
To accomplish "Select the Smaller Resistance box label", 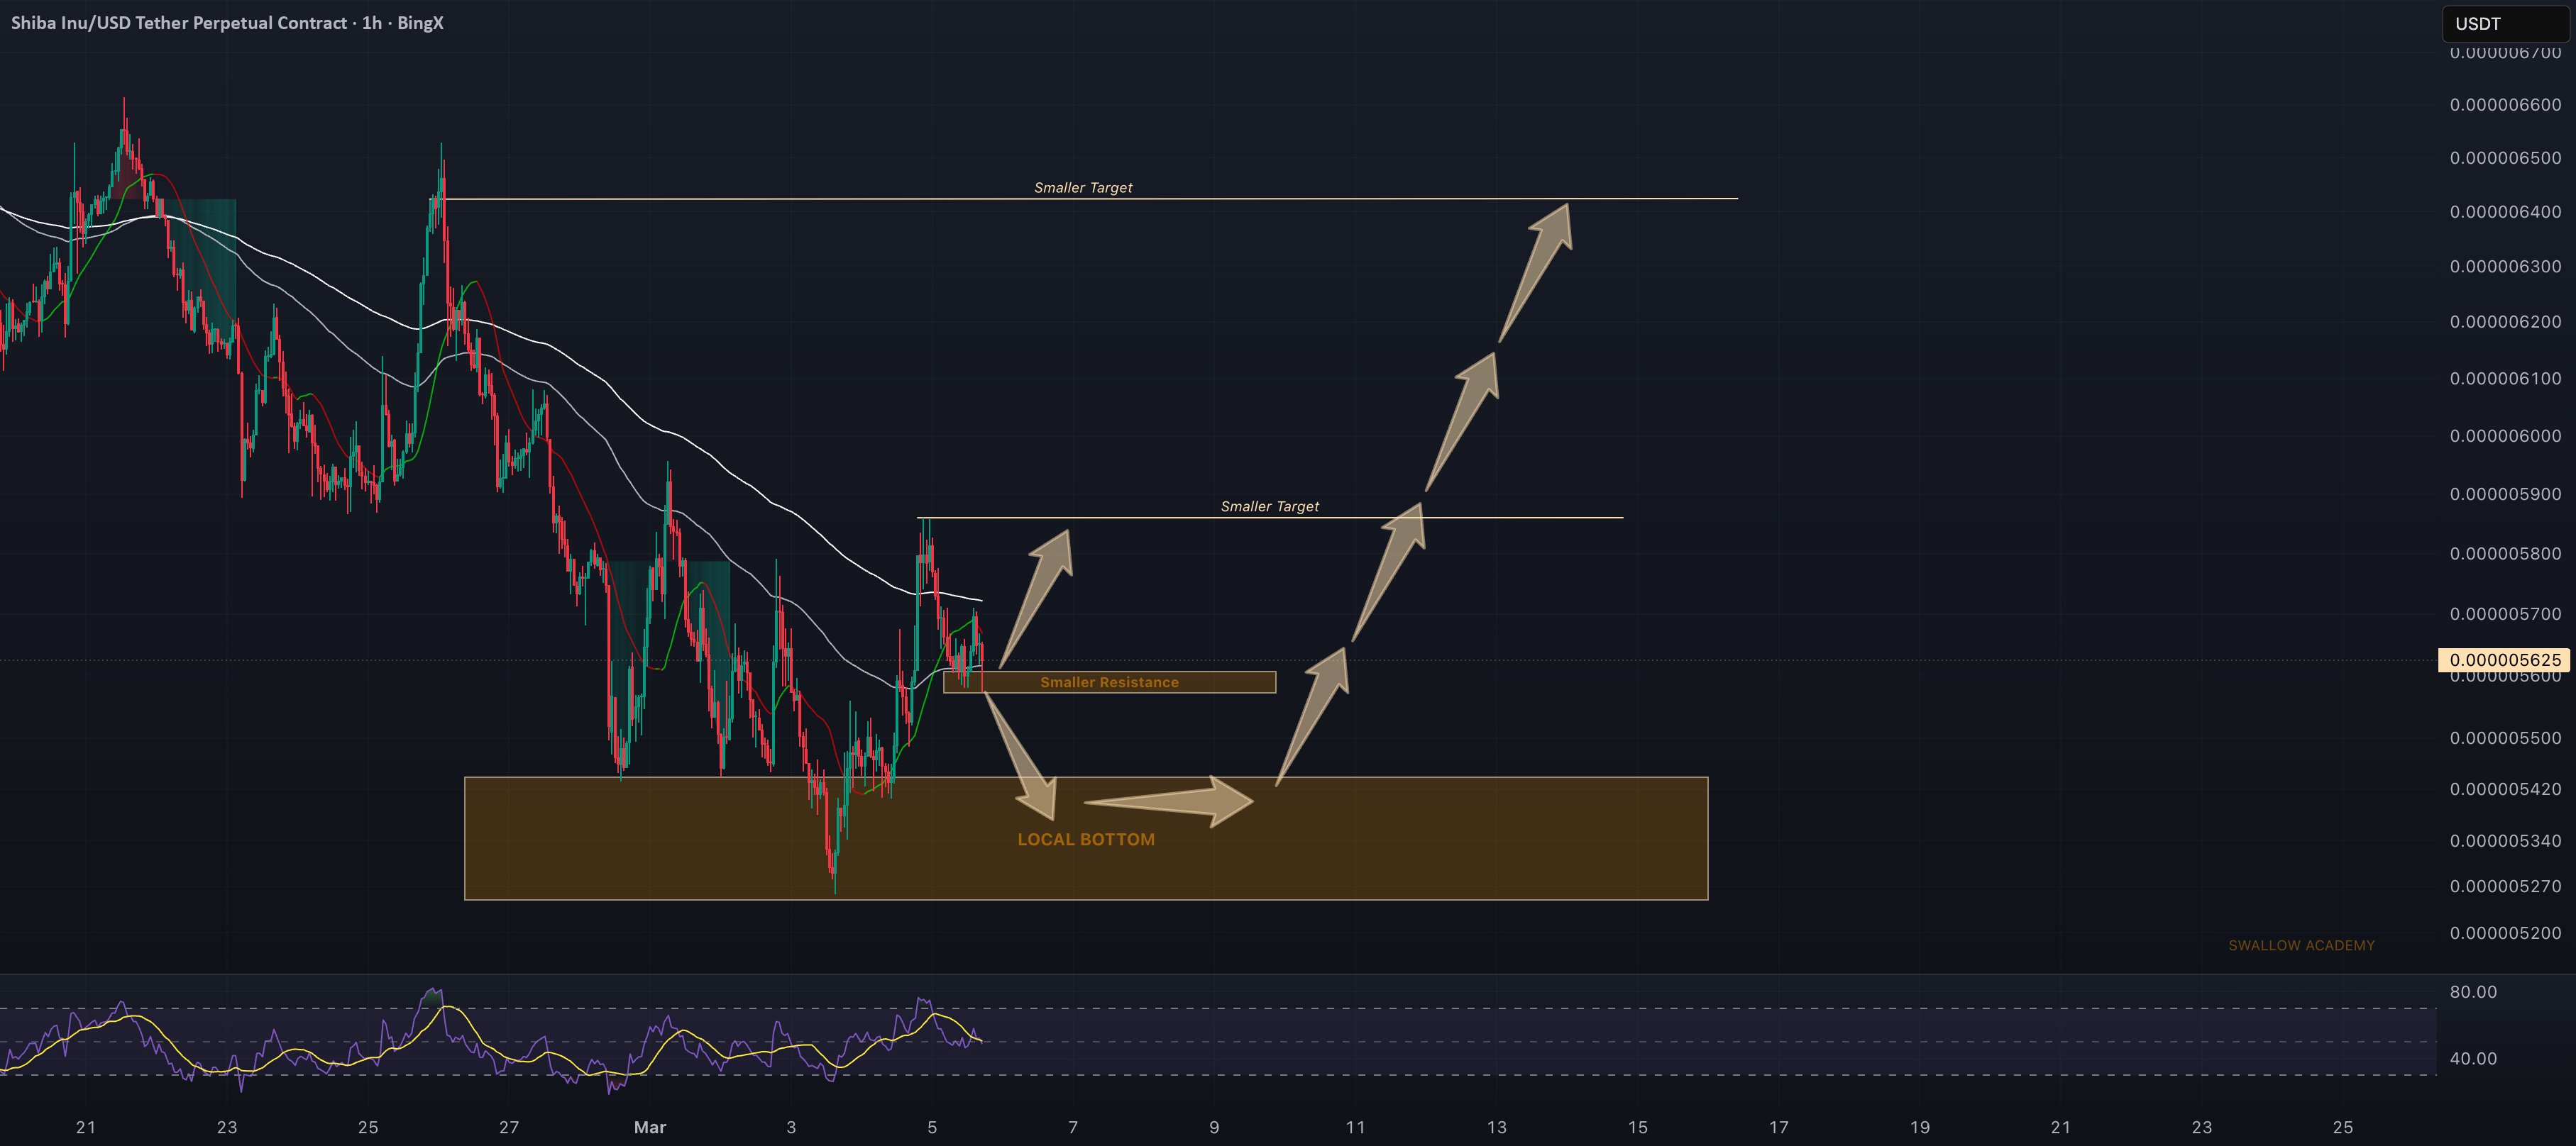I will (x=1109, y=682).
